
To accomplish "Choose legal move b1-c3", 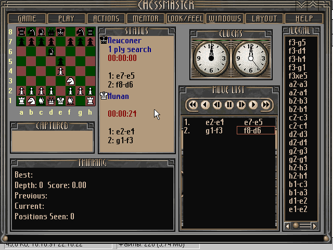I will tap(298, 184).
